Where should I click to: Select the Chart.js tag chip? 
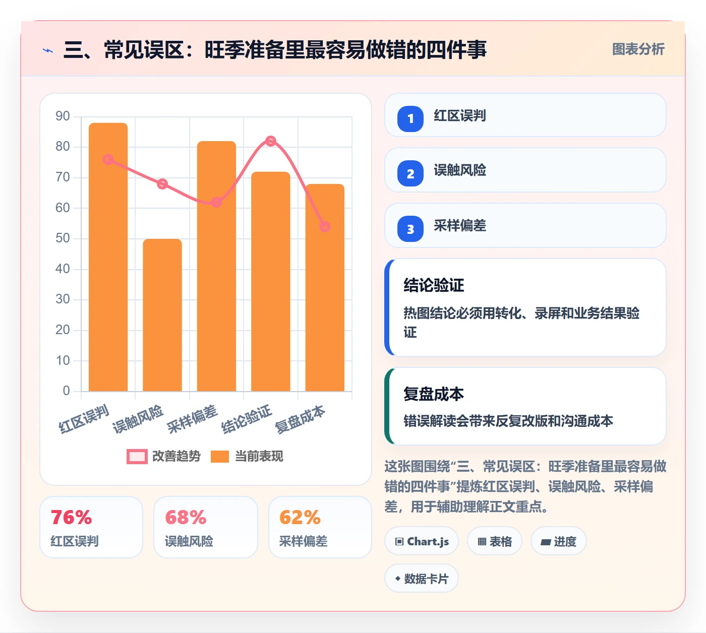(x=422, y=541)
